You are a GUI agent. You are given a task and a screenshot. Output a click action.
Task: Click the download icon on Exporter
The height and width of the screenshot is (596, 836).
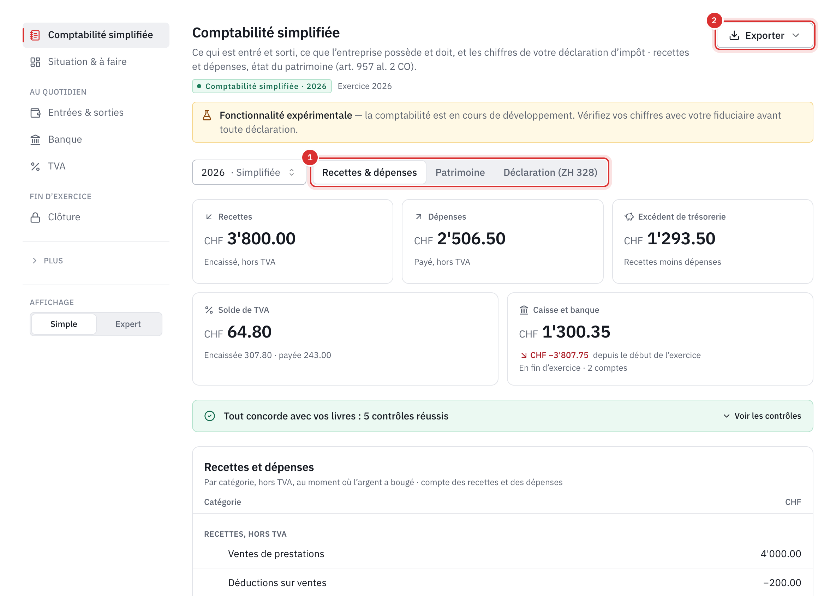coord(734,36)
